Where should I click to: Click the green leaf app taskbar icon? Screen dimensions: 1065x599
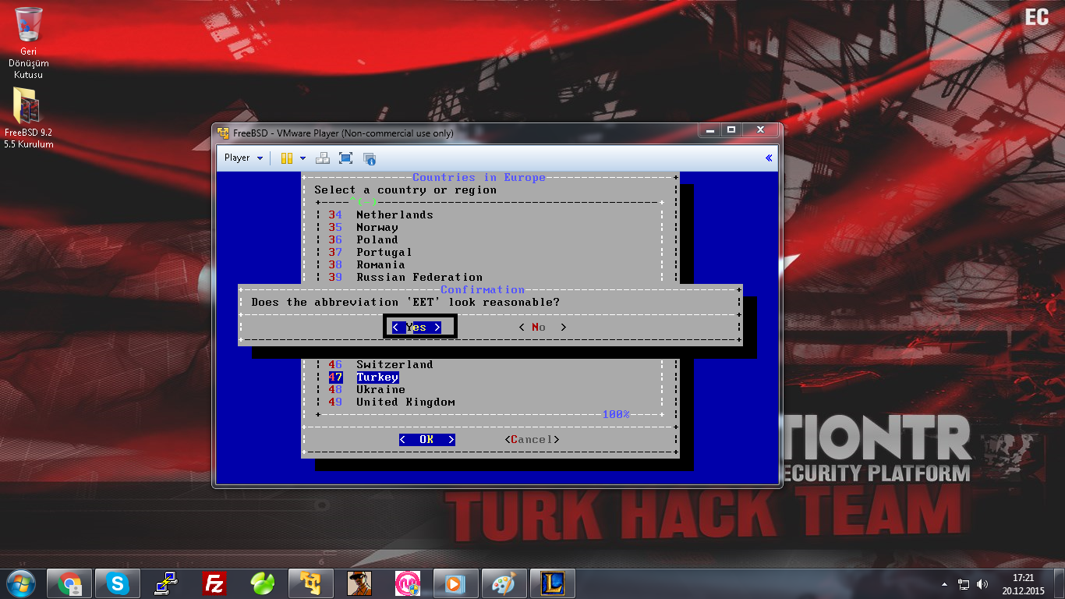click(262, 583)
